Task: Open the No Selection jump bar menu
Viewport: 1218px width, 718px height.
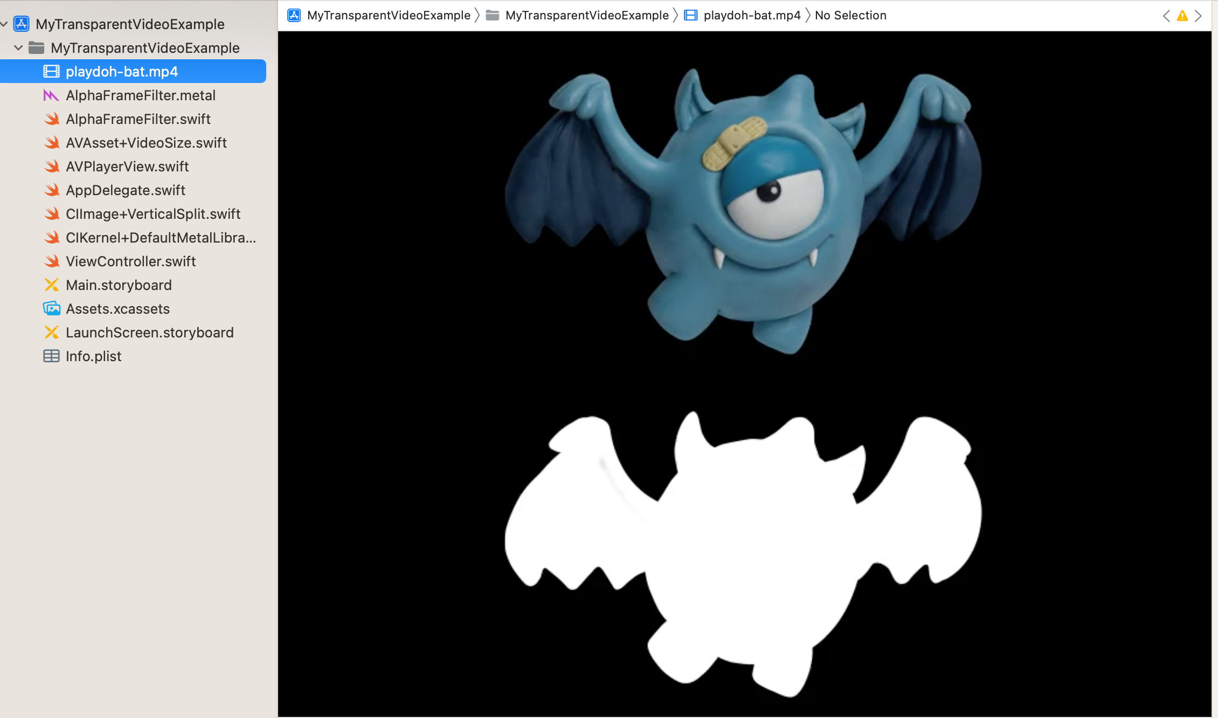Action: pyautogui.click(x=850, y=16)
